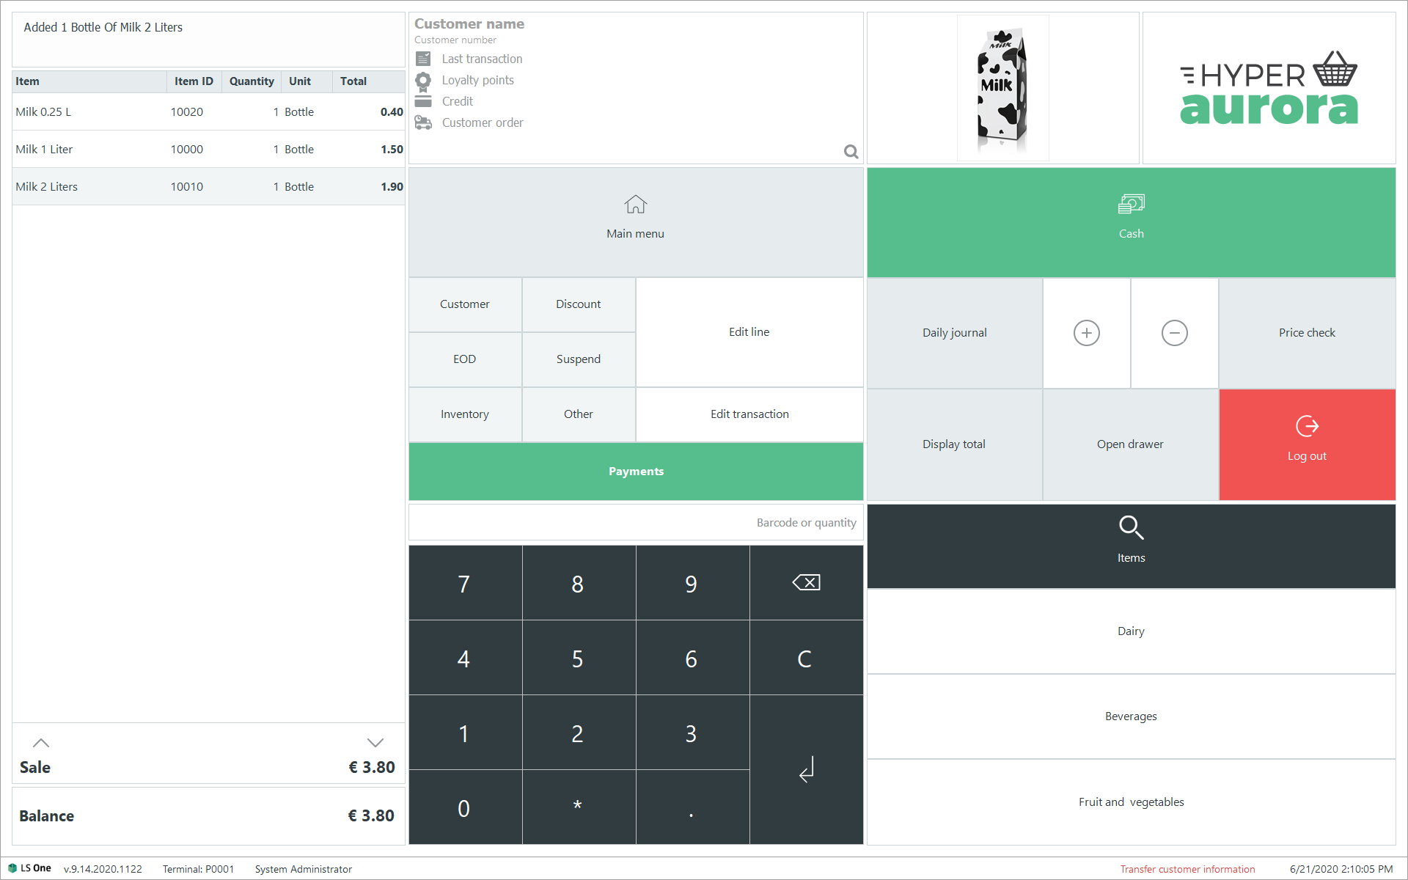This screenshot has height=880, width=1408.
Task: Select the Log out icon
Action: click(1307, 427)
